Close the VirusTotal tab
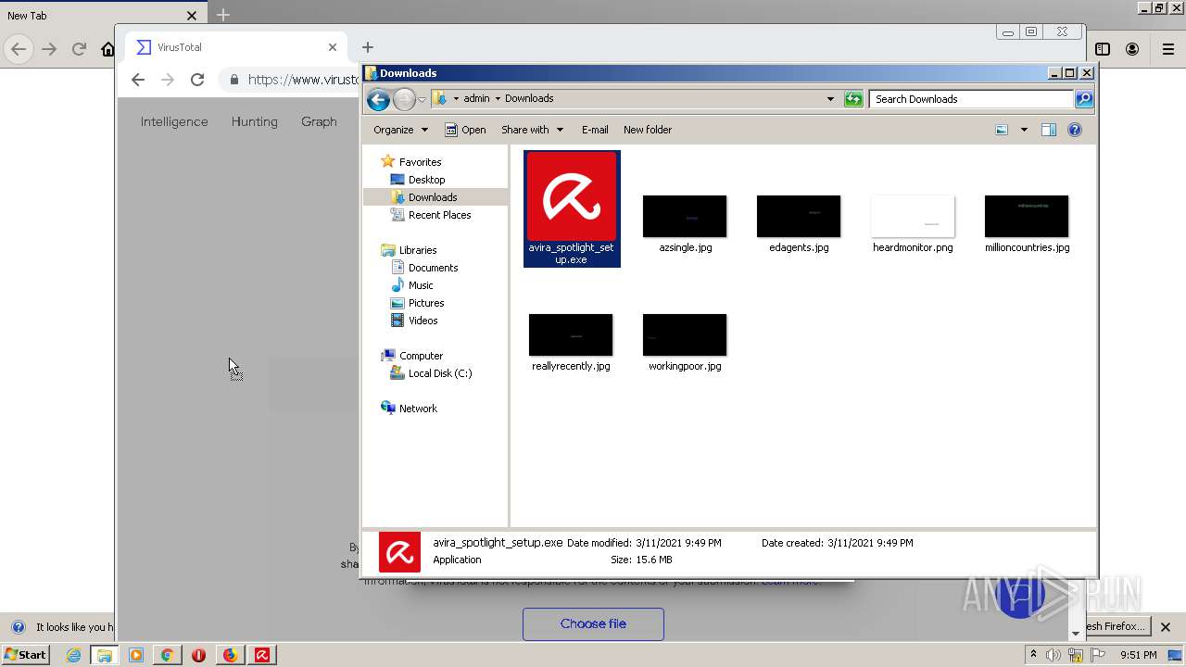Viewport: 1186px width, 667px height. click(x=333, y=47)
